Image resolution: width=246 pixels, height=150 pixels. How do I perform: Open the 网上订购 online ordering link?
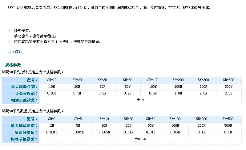pos(17,52)
